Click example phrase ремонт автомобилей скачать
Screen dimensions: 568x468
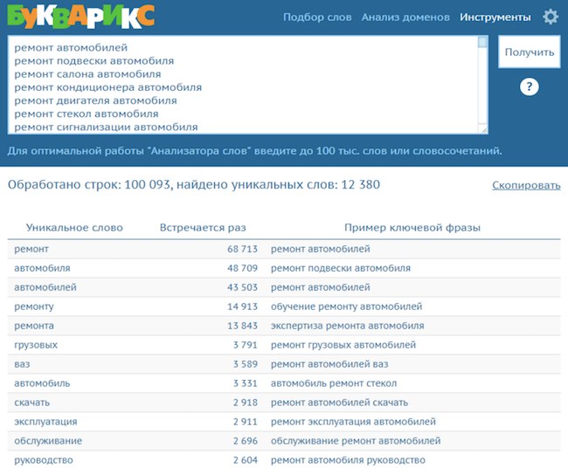tap(339, 403)
